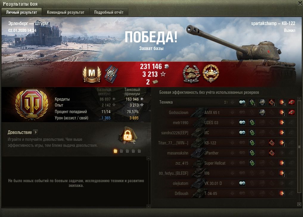
Task: Click the two-tanks laurel wreath medal
Action: click(x=191, y=74)
